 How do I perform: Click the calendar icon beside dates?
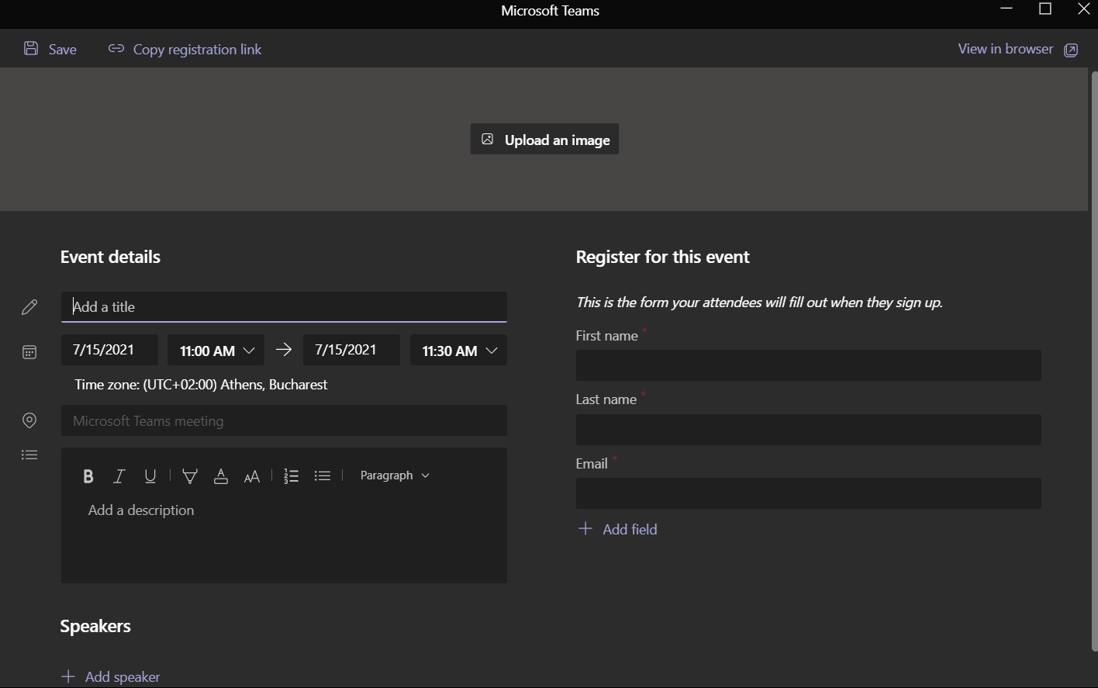(x=29, y=352)
